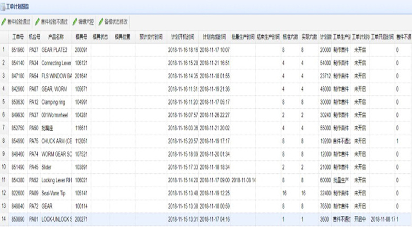Click the 机台号 column header
Viewport: 412px width, 227px height.
34,36
